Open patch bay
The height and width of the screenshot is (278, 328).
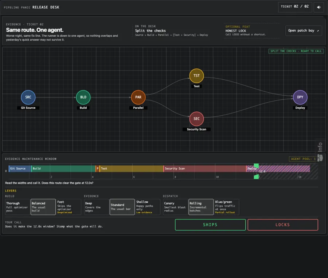click(304, 31)
